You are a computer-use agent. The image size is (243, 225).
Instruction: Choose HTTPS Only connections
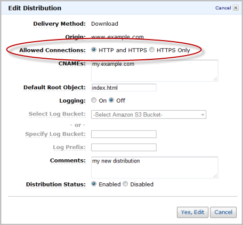pos(152,50)
